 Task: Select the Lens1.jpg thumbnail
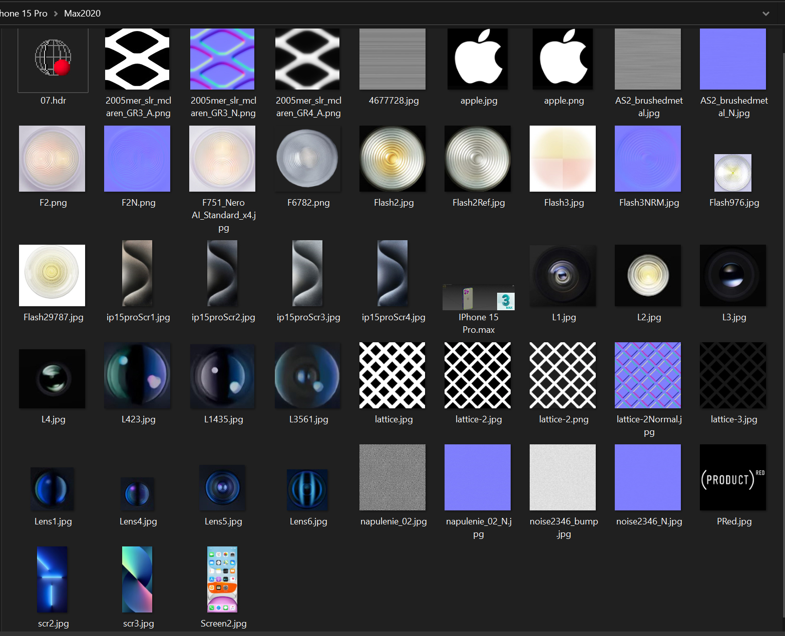click(x=52, y=489)
